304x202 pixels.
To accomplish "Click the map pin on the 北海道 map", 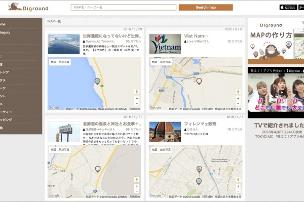I will (98, 169).
